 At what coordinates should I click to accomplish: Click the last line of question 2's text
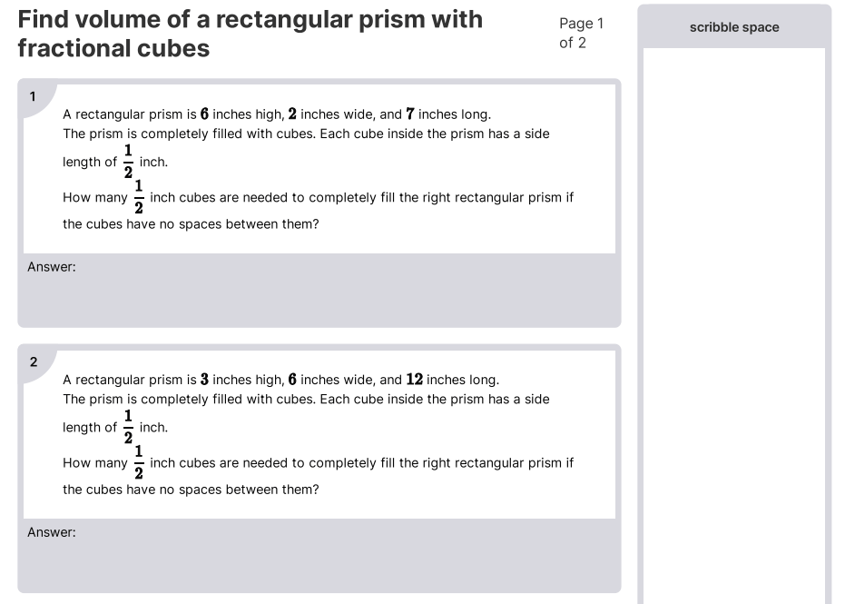(191, 490)
